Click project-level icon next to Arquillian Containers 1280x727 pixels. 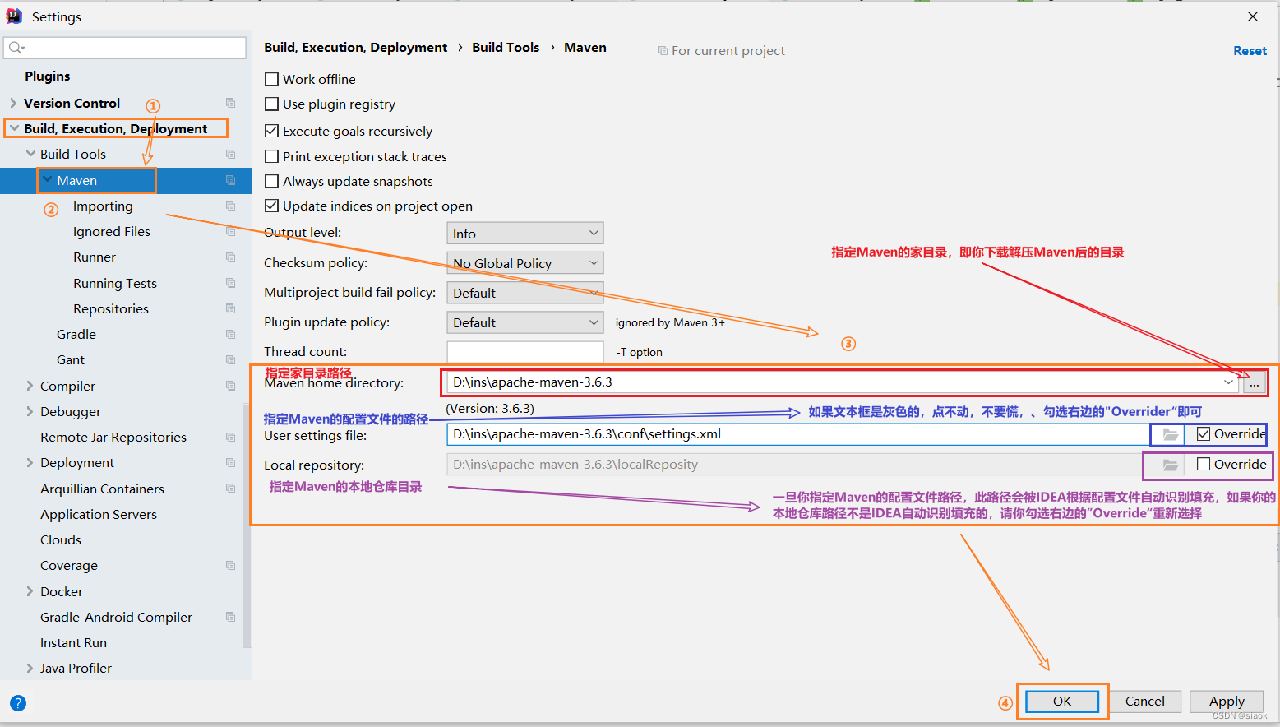(x=230, y=489)
